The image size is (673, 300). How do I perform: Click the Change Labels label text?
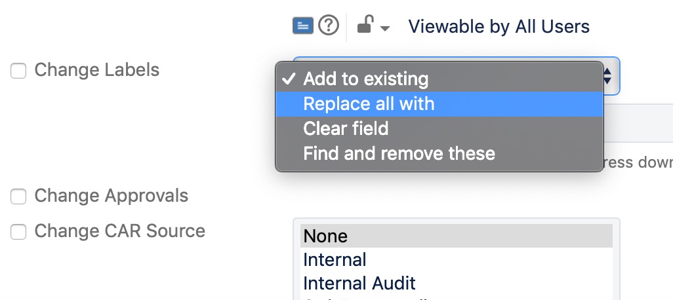96,70
